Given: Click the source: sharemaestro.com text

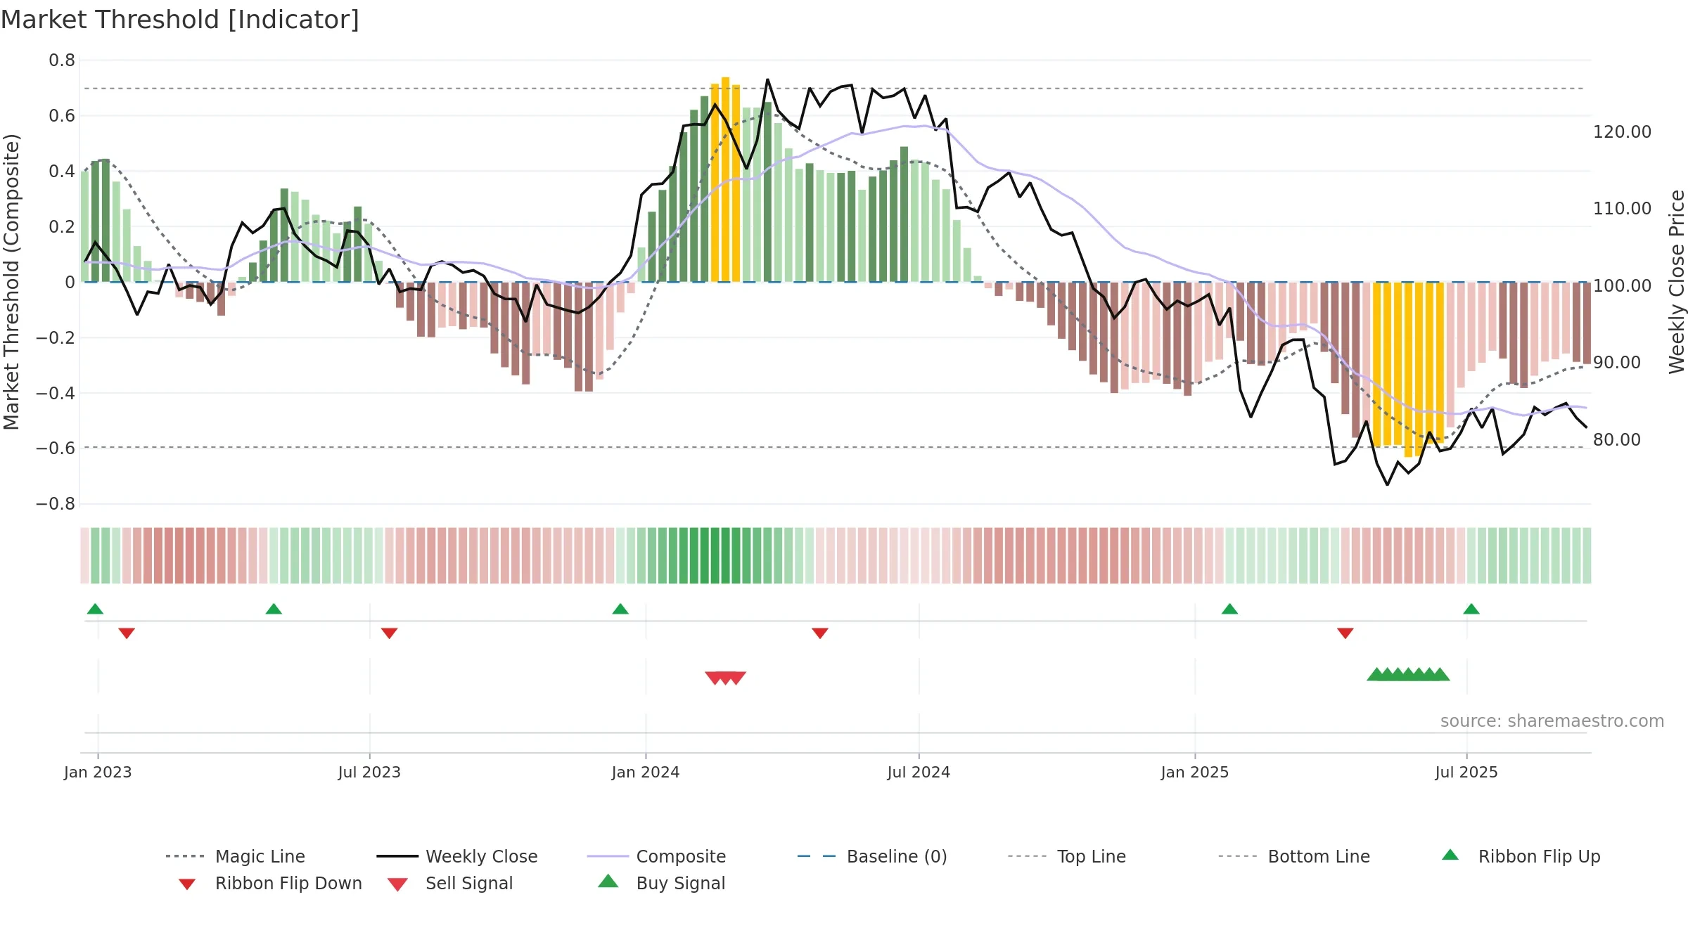Looking at the screenshot, I should 1552,721.
